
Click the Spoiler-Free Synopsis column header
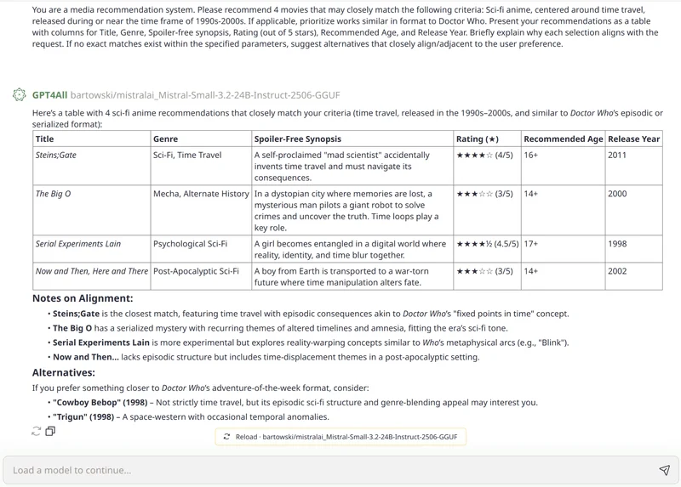pos(297,139)
